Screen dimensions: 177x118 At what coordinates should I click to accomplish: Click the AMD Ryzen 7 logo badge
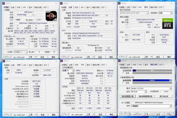point(51,16)
